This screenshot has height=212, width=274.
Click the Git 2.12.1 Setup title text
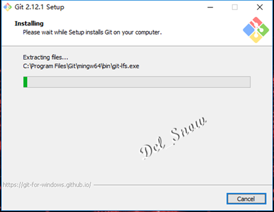click(x=39, y=7)
